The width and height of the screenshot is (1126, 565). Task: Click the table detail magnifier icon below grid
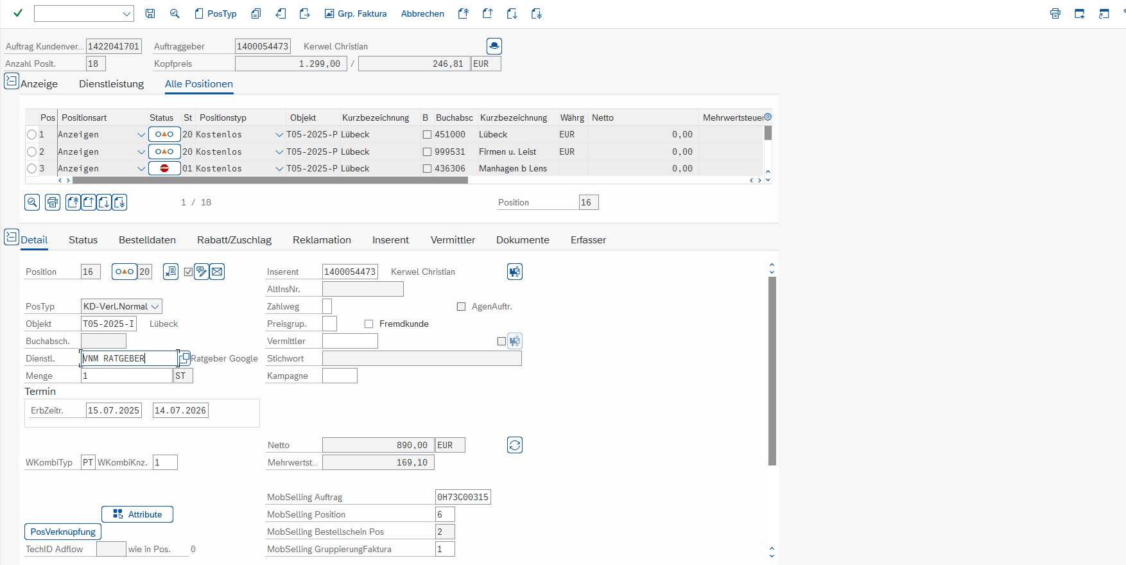pyautogui.click(x=32, y=202)
